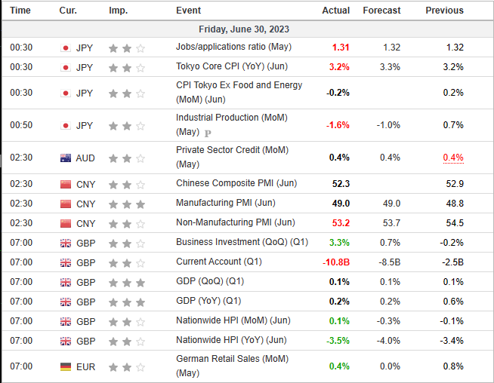
Task: Click Australia flag in Private Sector Credit row
Action: click(x=65, y=158)
